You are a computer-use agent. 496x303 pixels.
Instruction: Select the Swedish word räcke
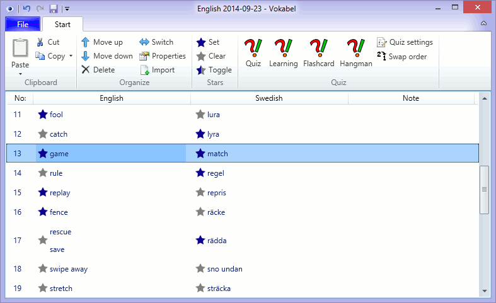(x=216, y=212)
